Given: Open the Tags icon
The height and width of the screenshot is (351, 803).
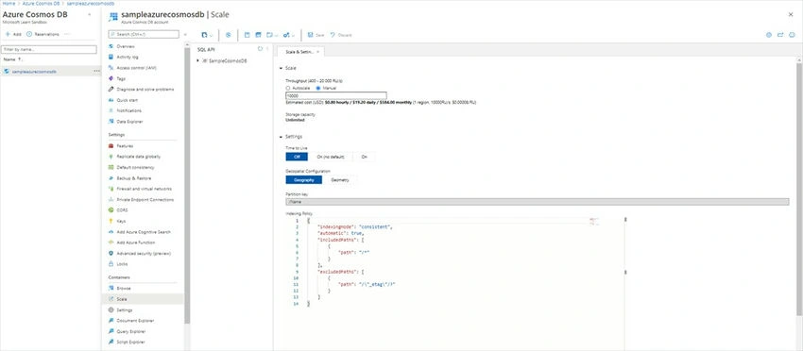Looking at the screenshot, I should point(111,78).
